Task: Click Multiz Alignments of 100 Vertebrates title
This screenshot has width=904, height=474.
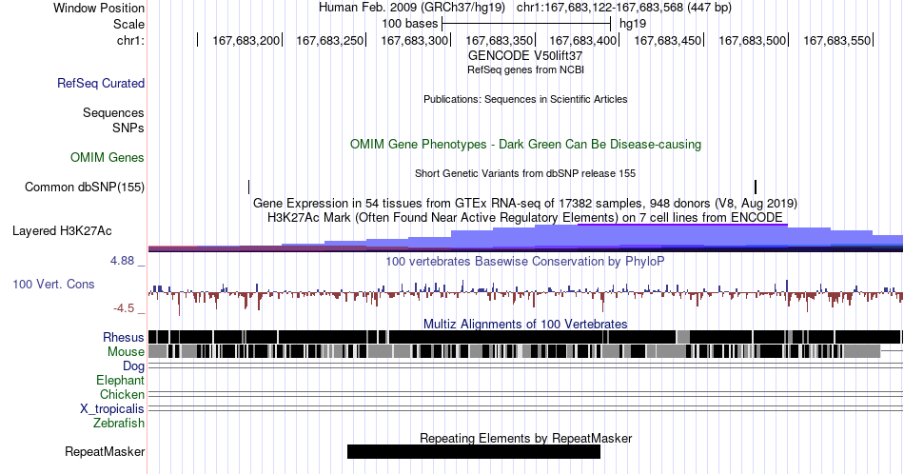Action: (525, 324)
